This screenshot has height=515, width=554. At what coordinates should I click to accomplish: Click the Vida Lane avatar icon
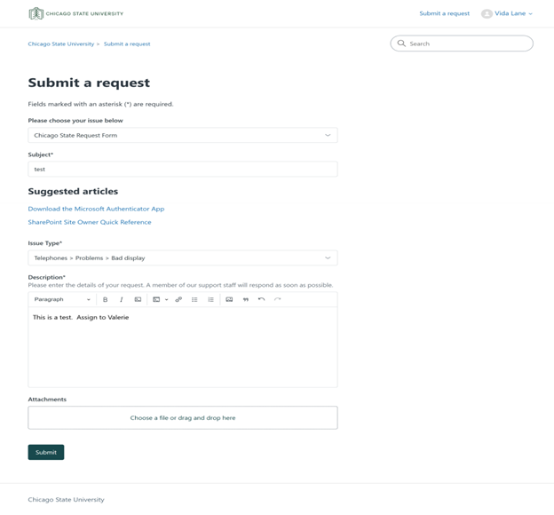pyautogui.click(x=487, y=13)
